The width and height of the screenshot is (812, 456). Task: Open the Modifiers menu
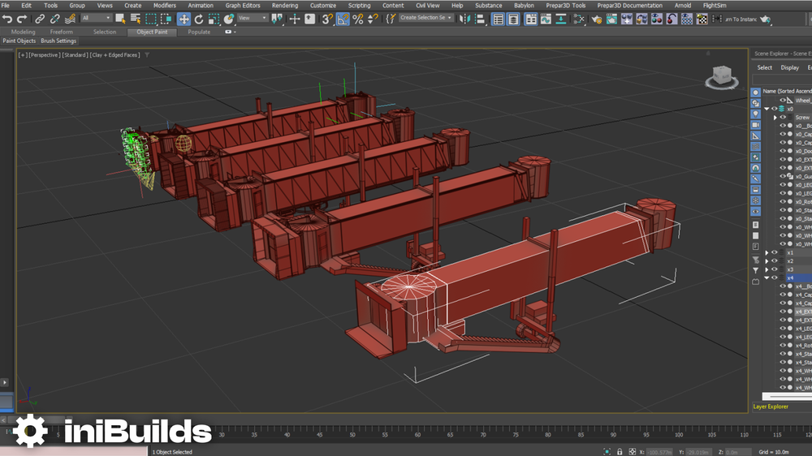click(x=164, y=6)
